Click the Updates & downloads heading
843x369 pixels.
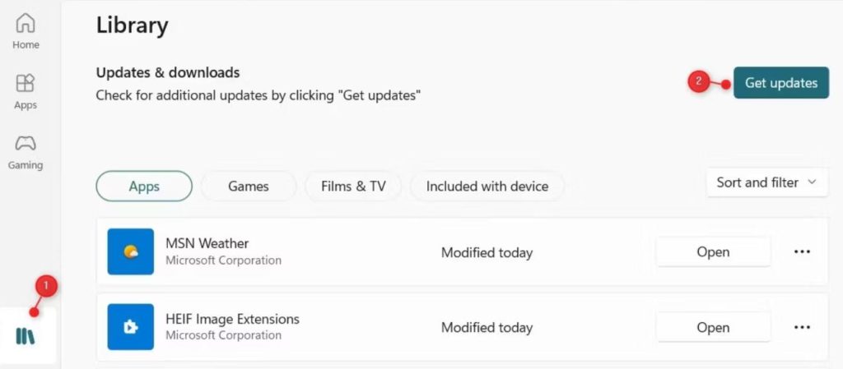point(168,73)
